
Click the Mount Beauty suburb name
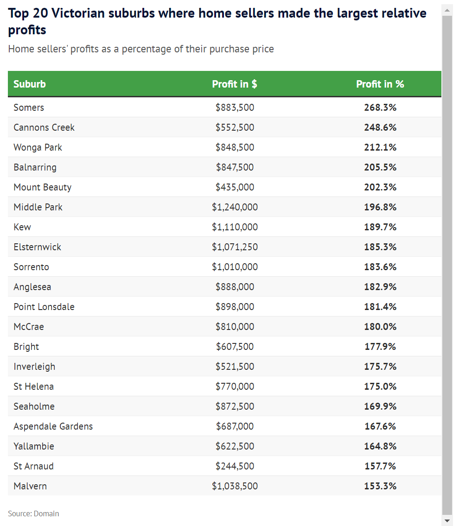(x=43, y=187)
